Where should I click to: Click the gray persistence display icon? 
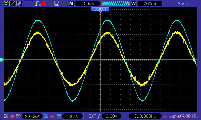[x=19, y=3]
